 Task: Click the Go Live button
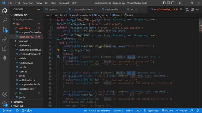(x=167, y=110)
